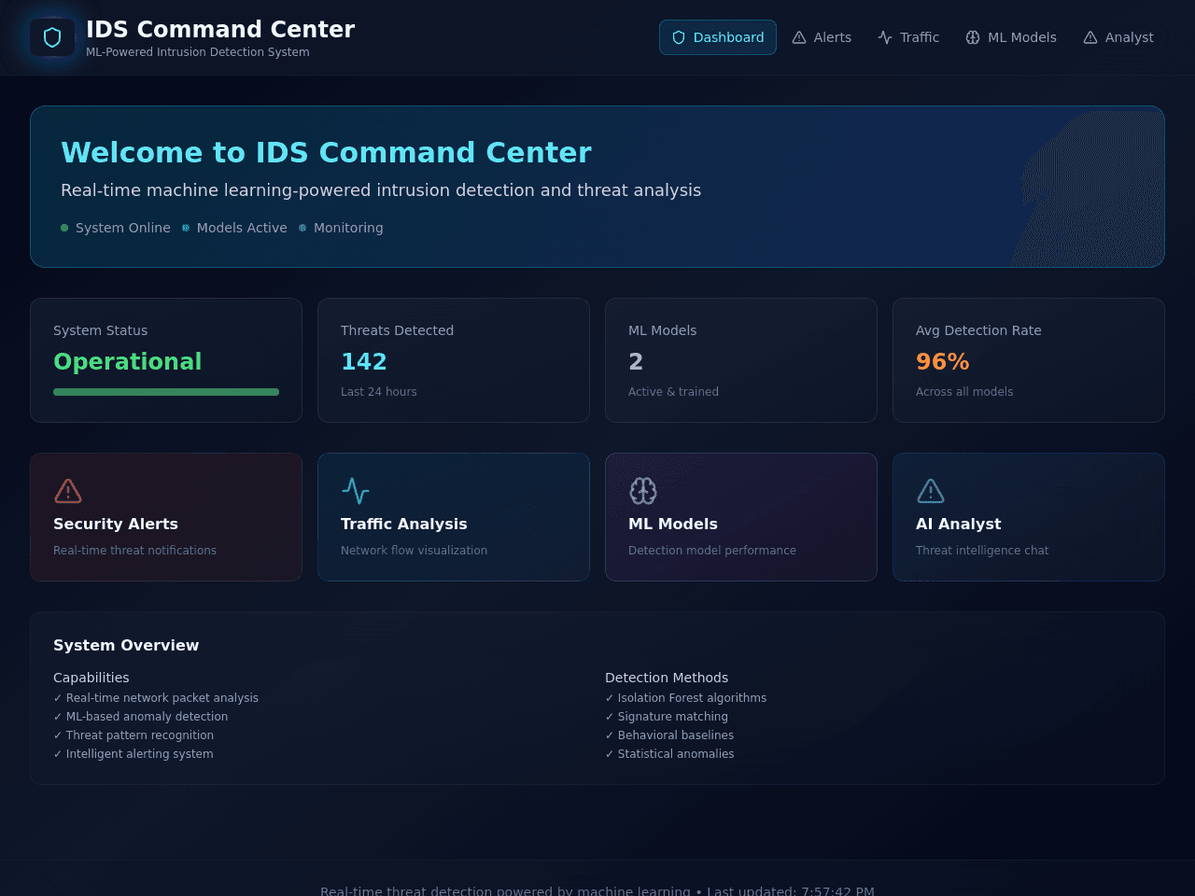
Task: Open the Dashboard tab
Action: (x=718, y=37)
